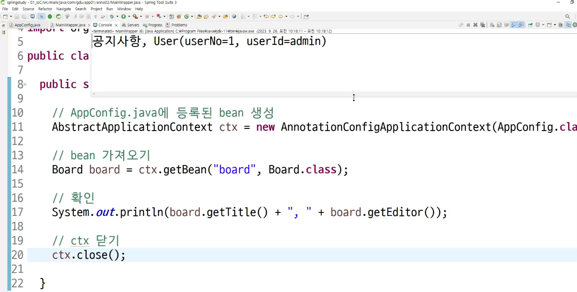The width and height of the screenshot is (577, 292).
Task: Open the Help menu
Action: [139, 9]
